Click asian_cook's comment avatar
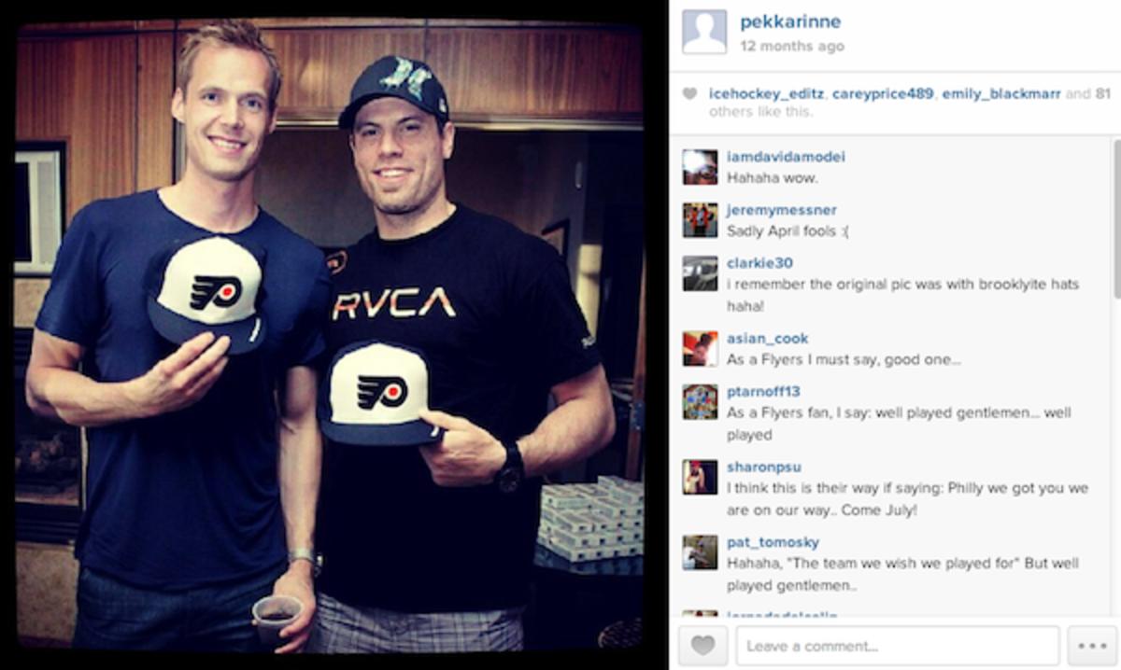The height and width of the screenshot is (670, 1121). tap(700, 348)
